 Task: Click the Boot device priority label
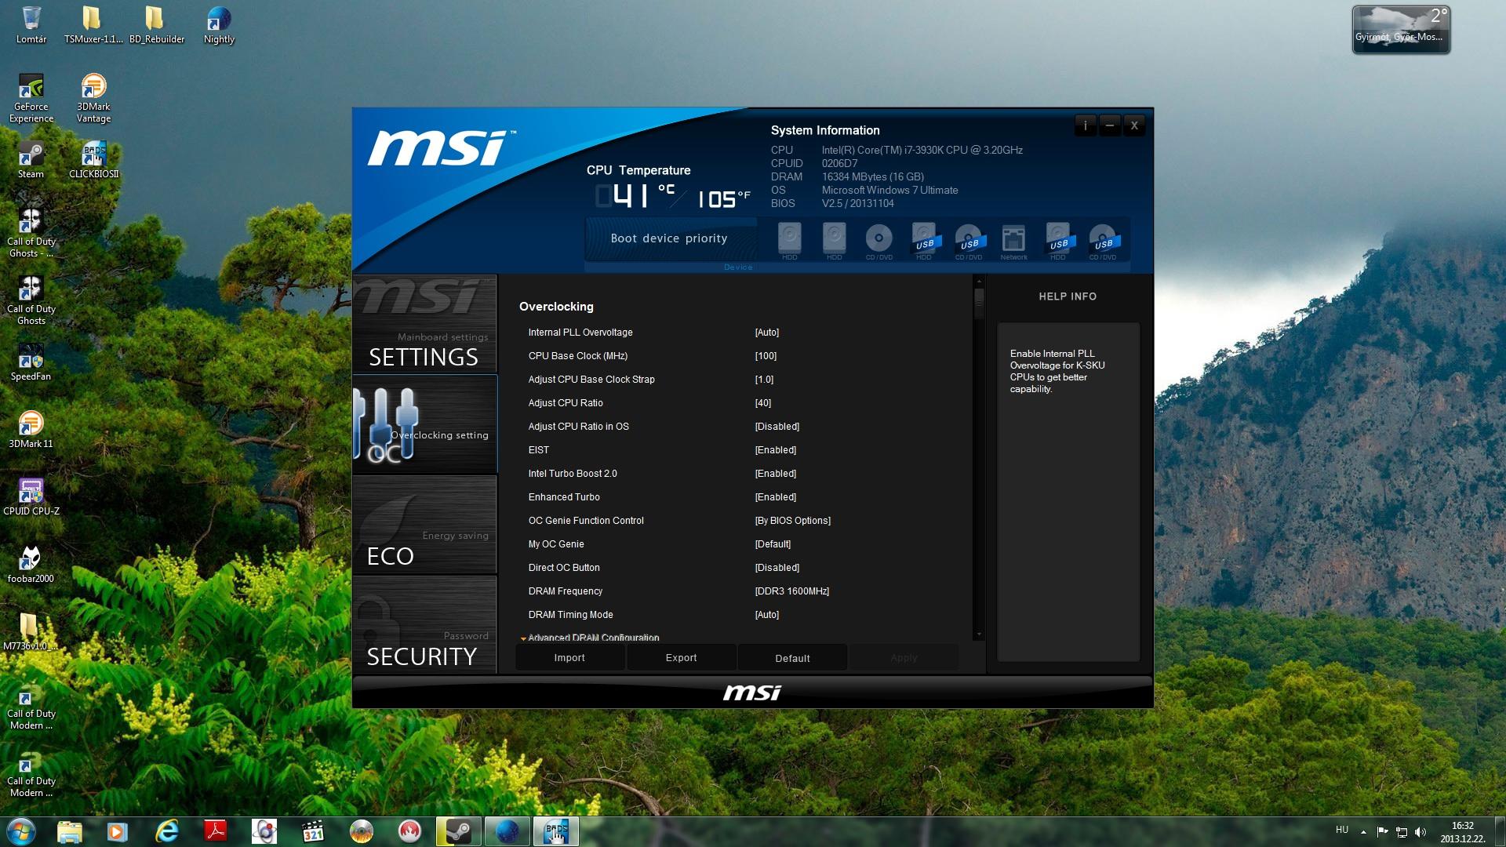669,238
